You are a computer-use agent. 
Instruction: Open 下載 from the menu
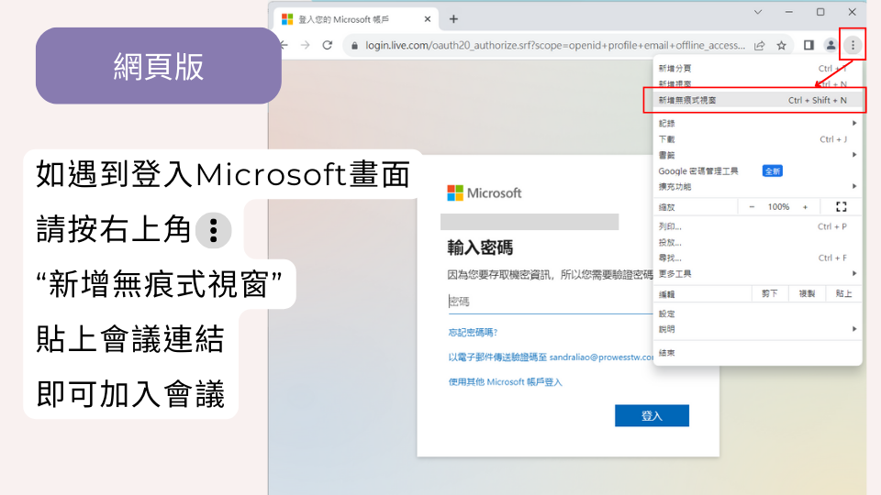click(757, 139)
